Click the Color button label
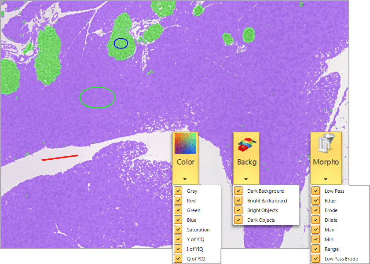Screen dimensions: 370x264 (x=186, y=162)
